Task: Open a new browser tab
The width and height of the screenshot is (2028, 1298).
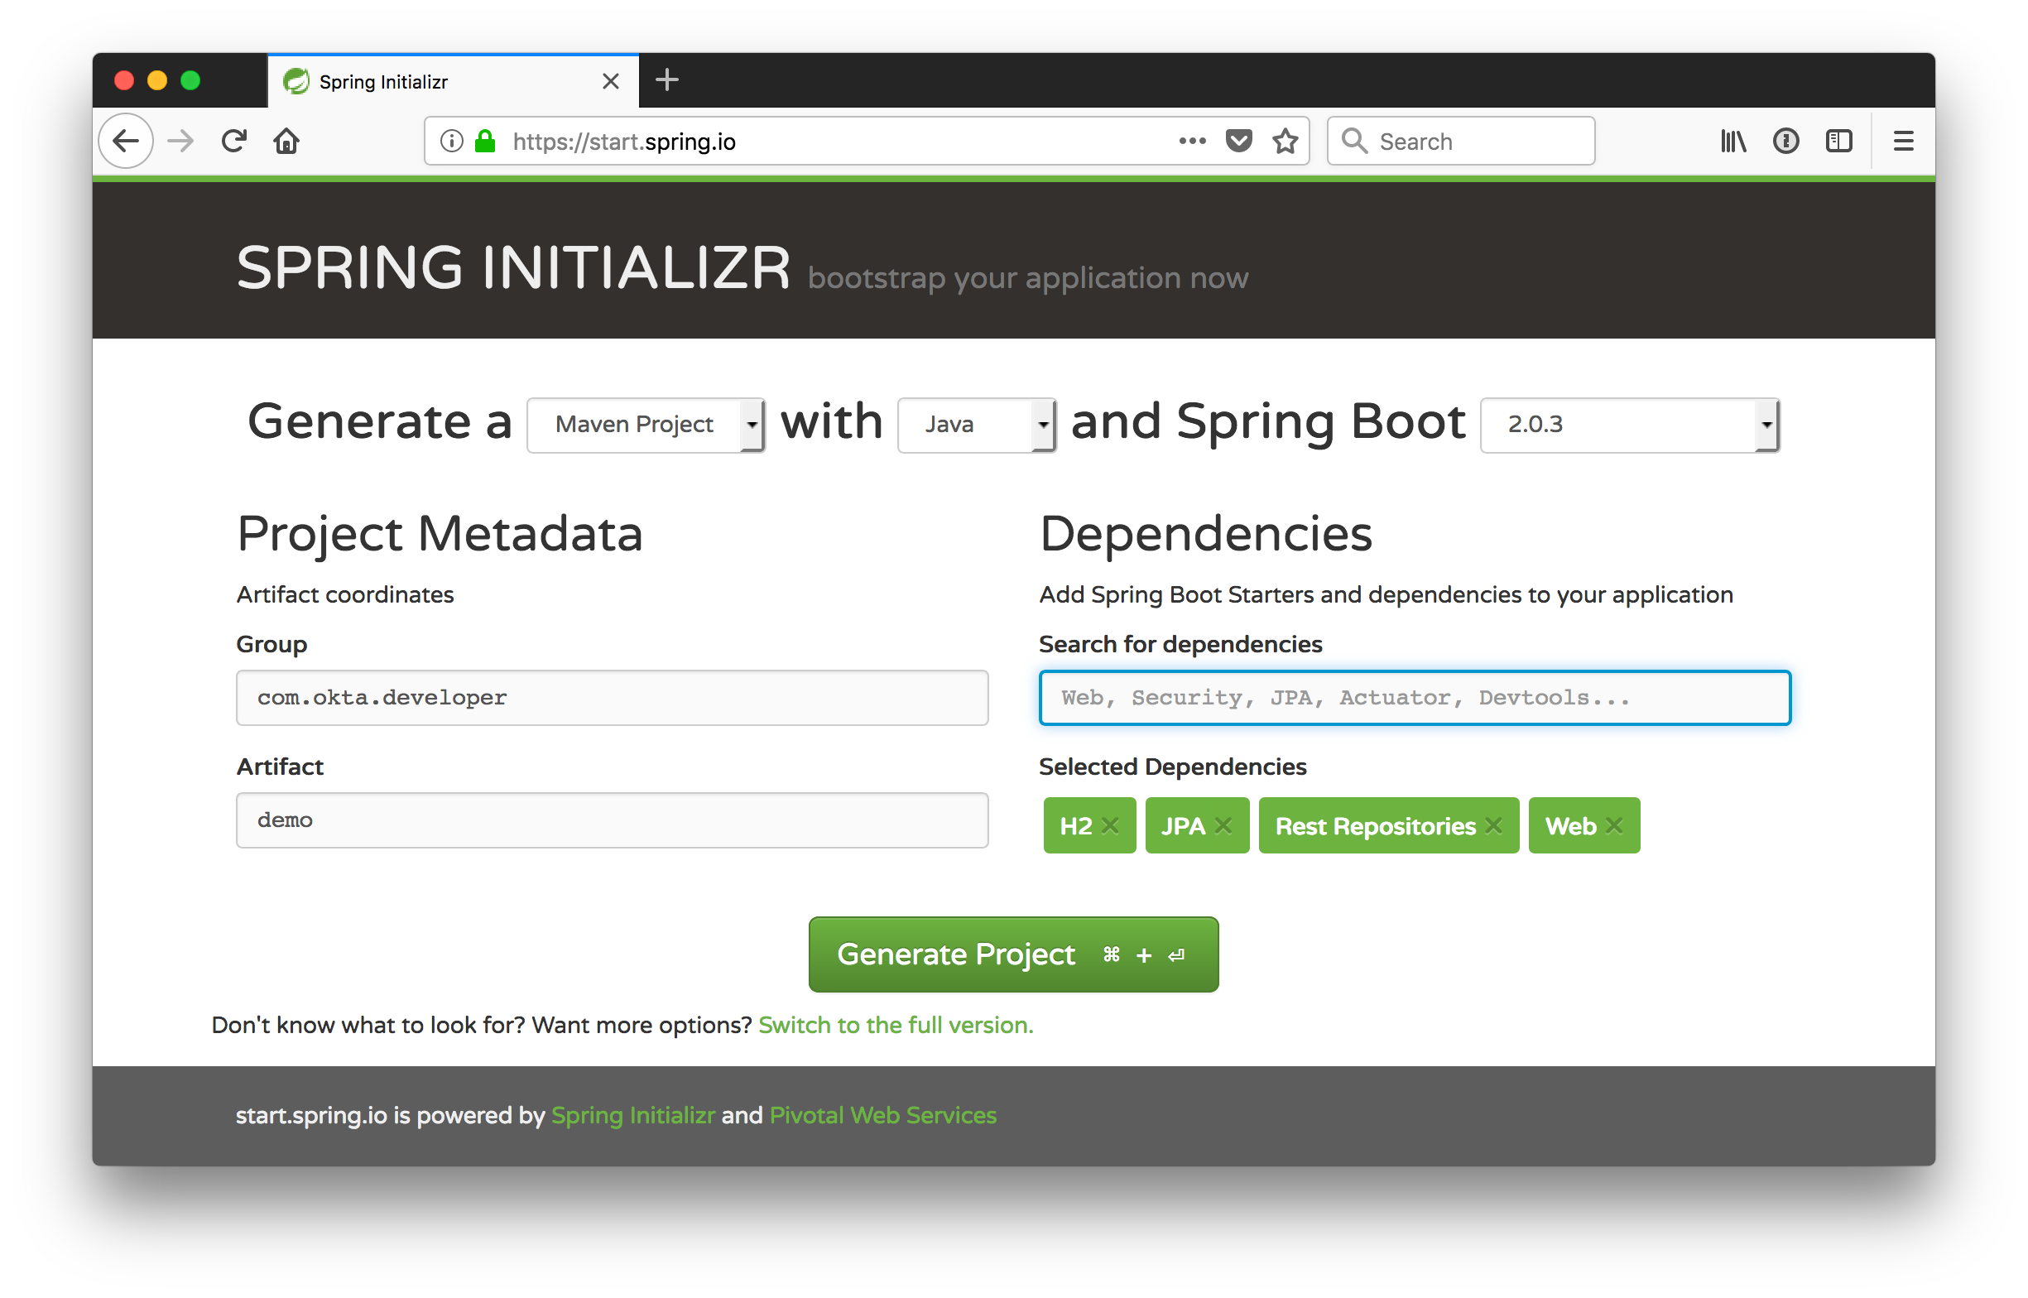Action: 666,80
